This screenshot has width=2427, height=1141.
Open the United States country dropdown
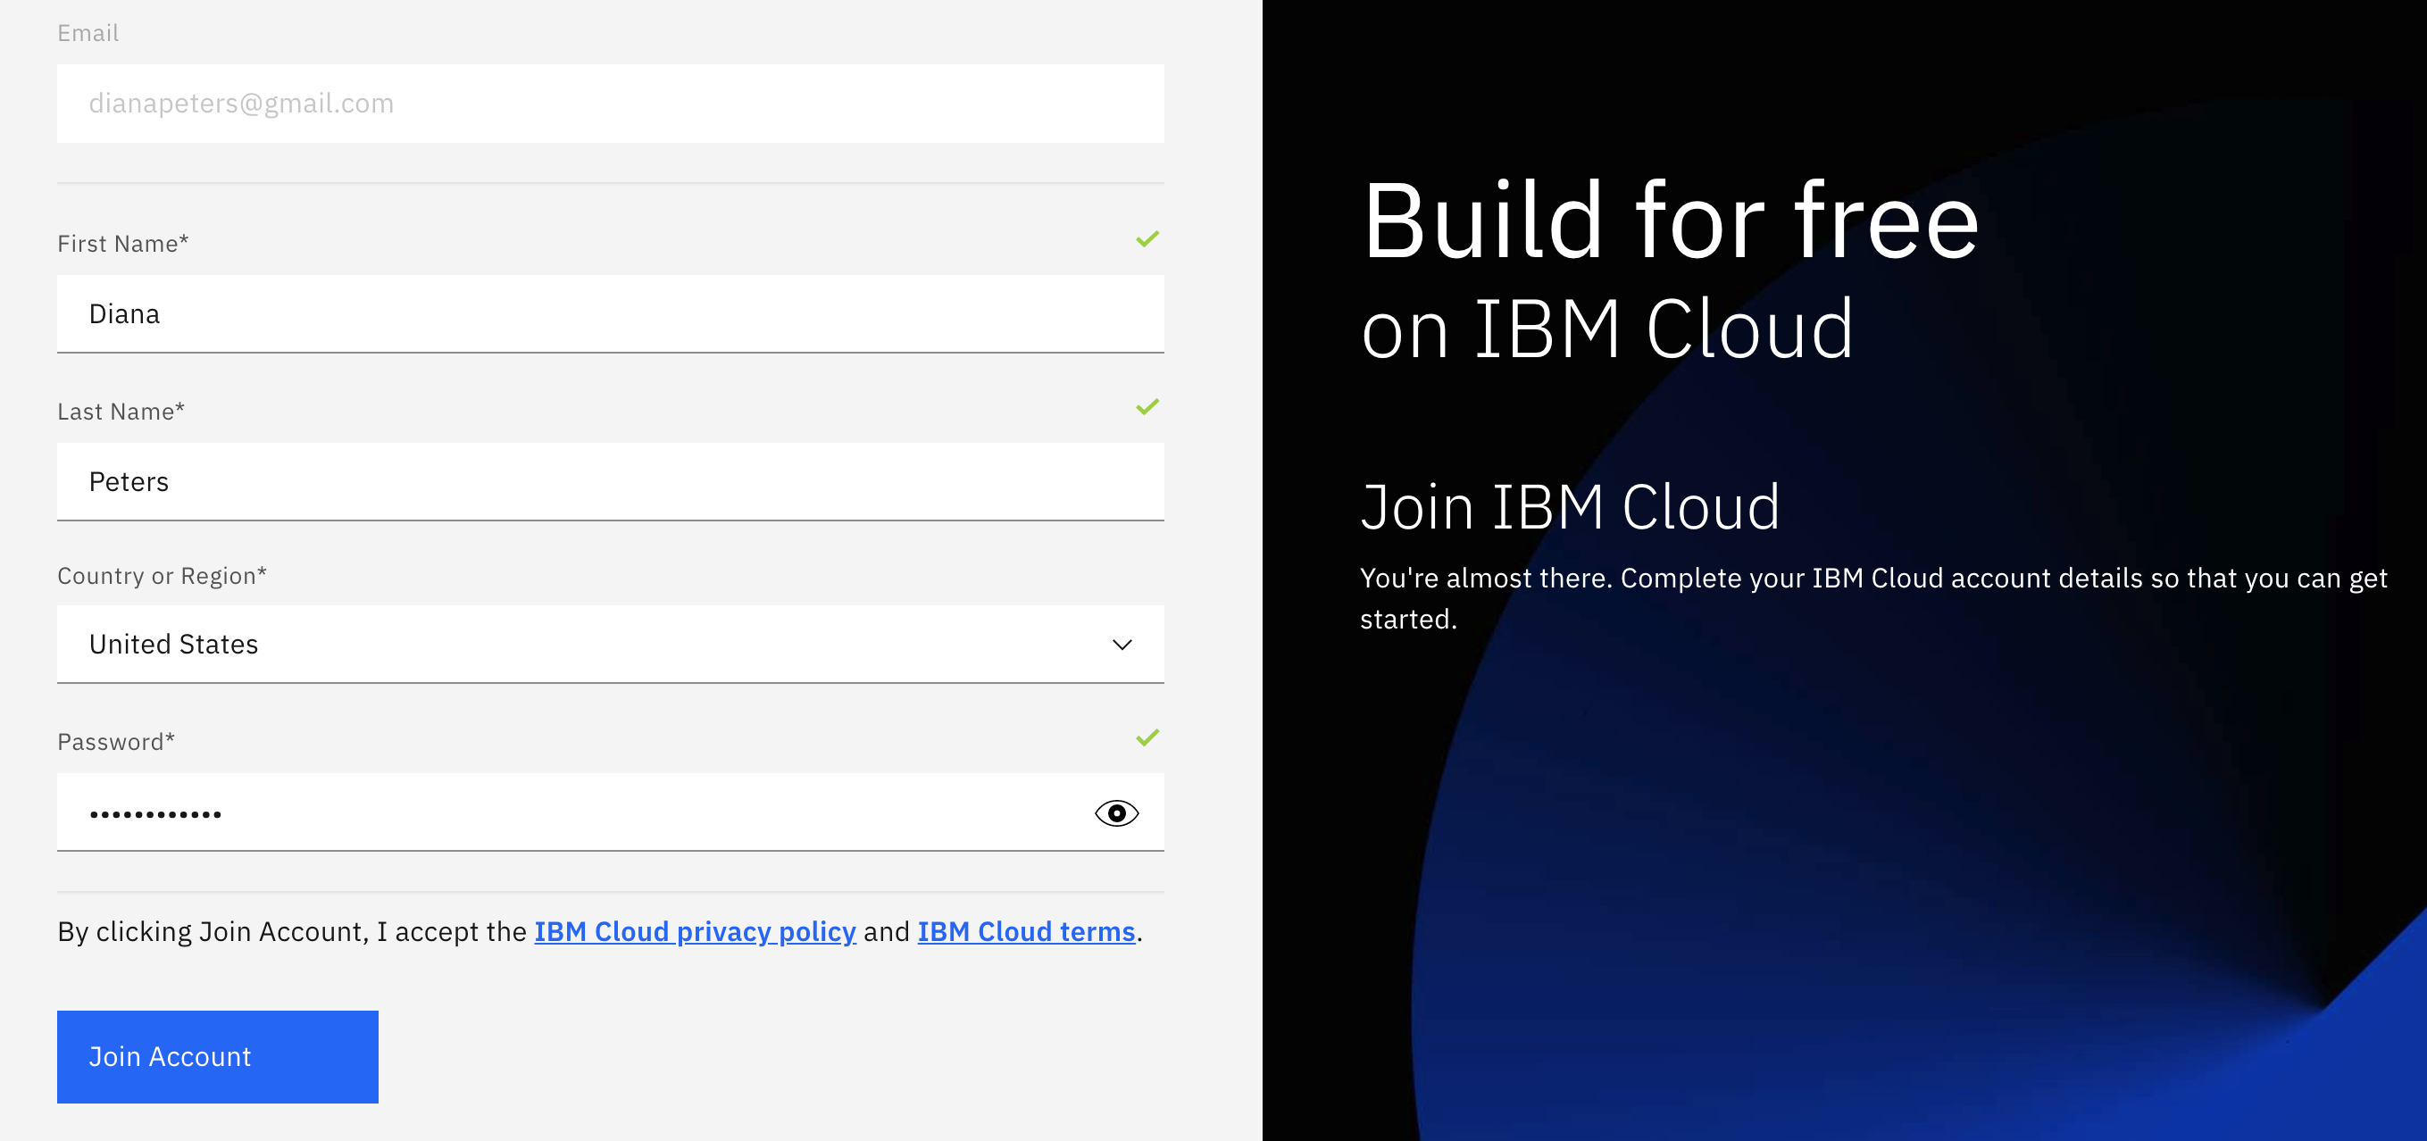[x=584, y=645]
